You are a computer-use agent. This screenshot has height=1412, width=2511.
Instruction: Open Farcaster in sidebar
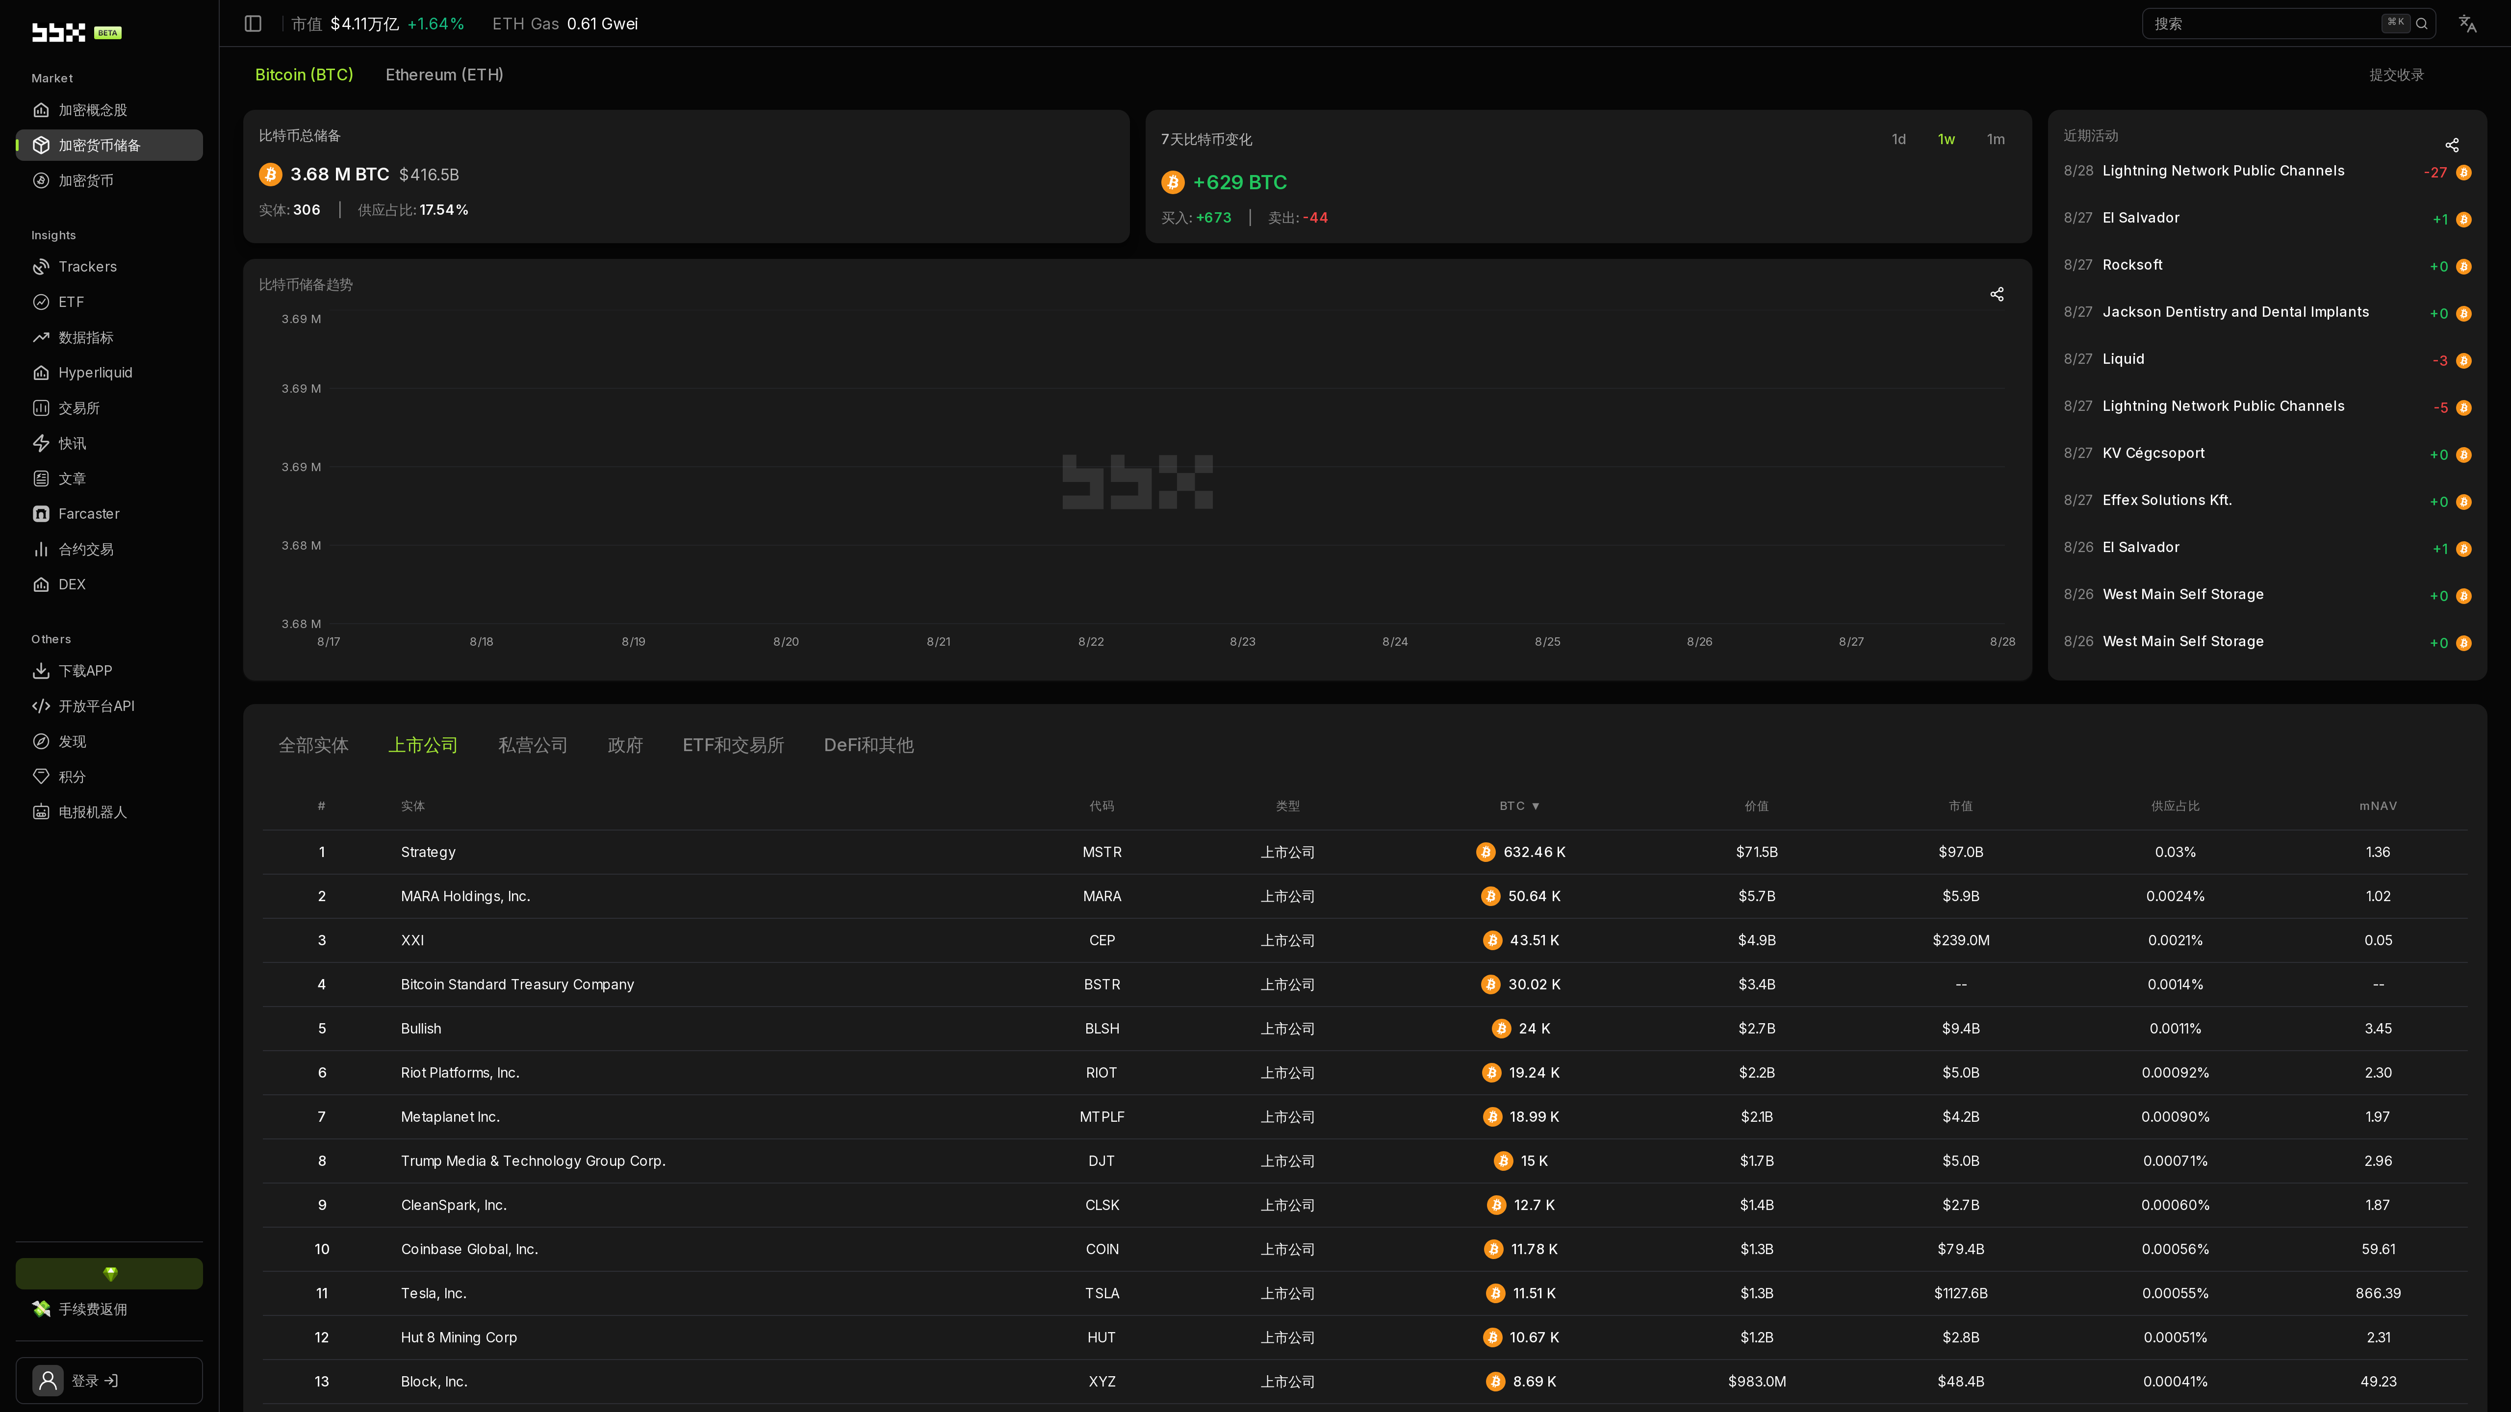pos(109,513)
